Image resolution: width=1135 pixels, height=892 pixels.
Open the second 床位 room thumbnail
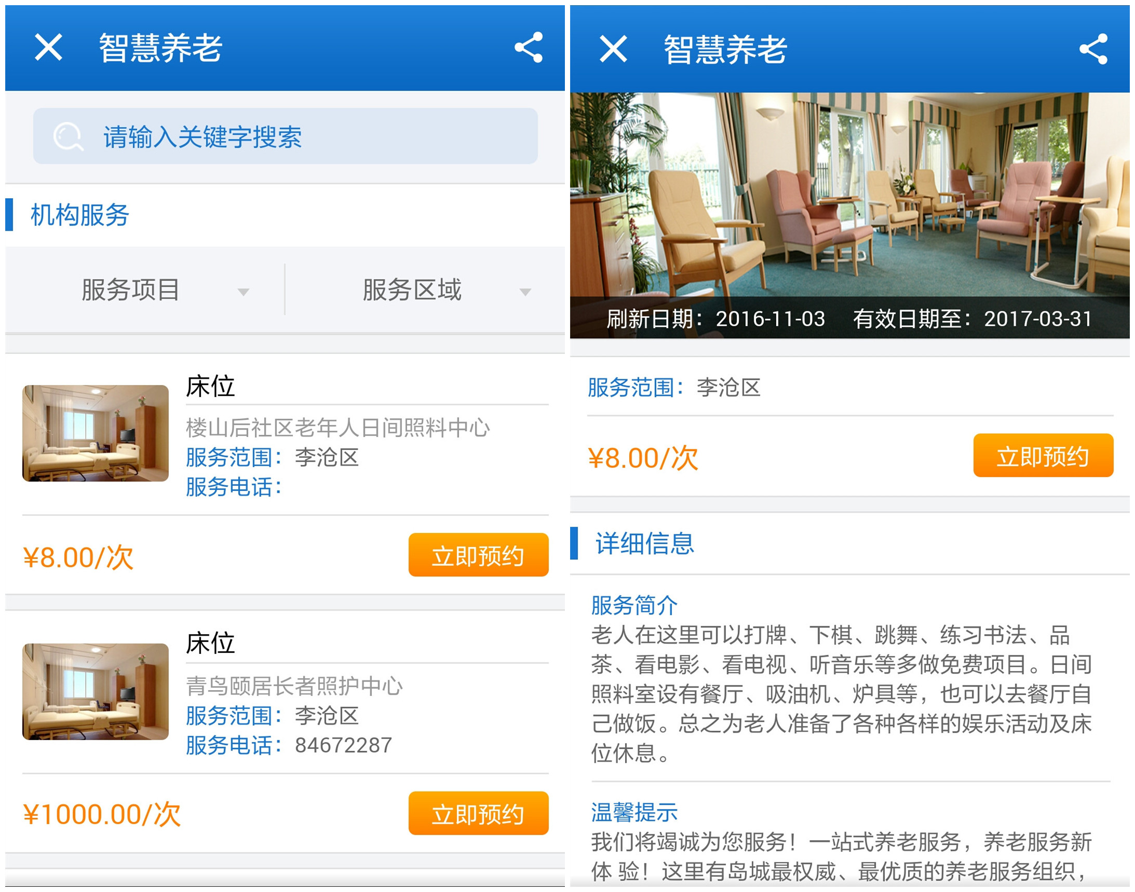95,692
